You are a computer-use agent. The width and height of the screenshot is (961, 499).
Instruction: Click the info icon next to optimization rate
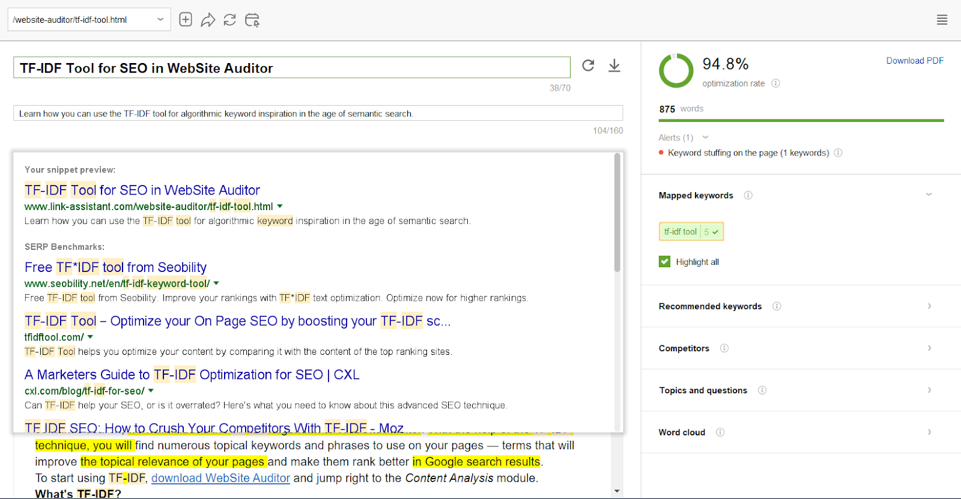775,83
